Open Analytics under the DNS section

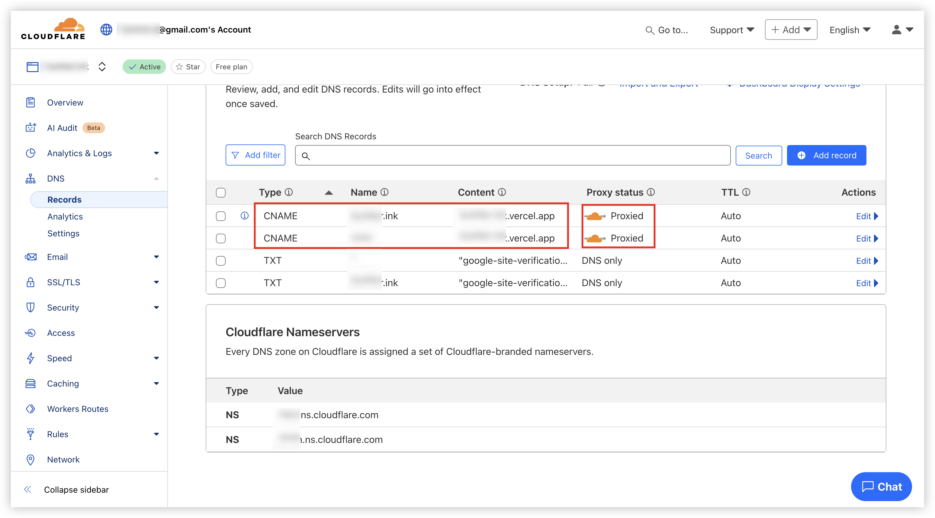(x=65, y=216)
